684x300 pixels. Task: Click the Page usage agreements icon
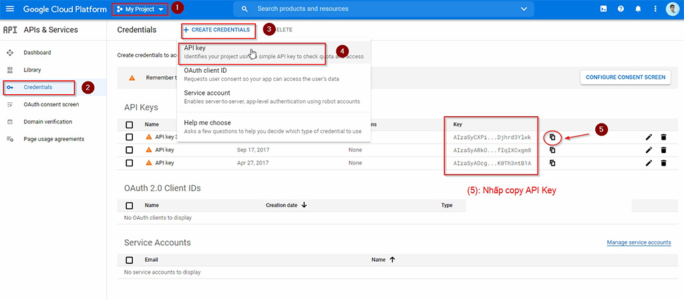coord(9,139)
